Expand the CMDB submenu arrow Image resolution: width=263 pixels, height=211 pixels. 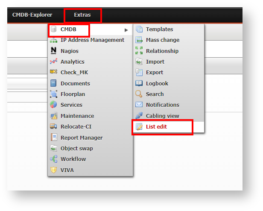pyautogui.click(x=126, y=30)
